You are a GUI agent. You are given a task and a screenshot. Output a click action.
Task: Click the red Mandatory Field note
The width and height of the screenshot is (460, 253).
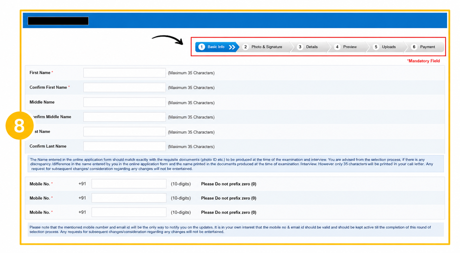[x=423, y=61]
